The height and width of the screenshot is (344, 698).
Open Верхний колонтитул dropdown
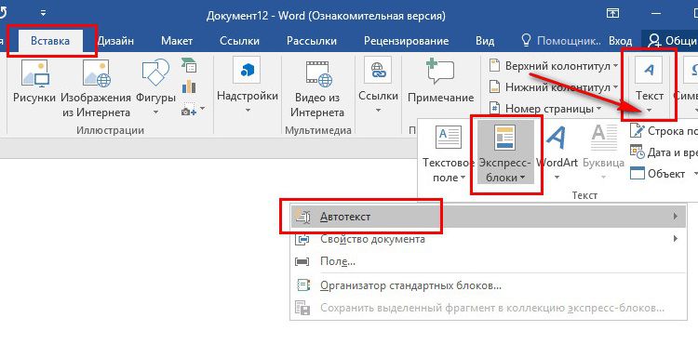[554, 66]
